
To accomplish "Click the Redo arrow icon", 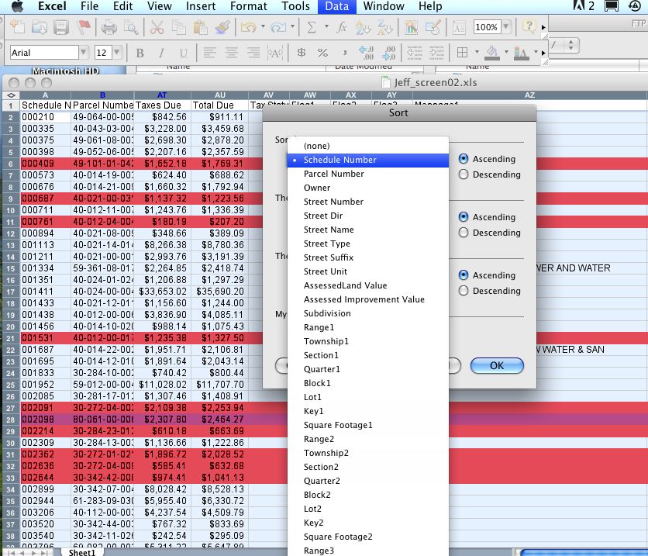I will (278, 27).
